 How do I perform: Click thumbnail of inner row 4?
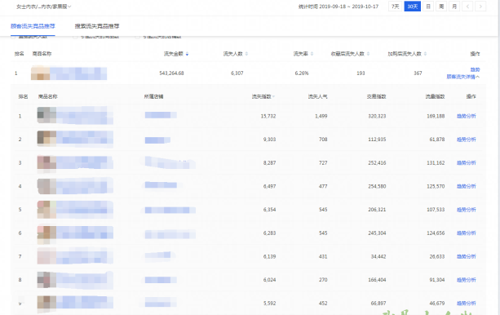(46, 186)
